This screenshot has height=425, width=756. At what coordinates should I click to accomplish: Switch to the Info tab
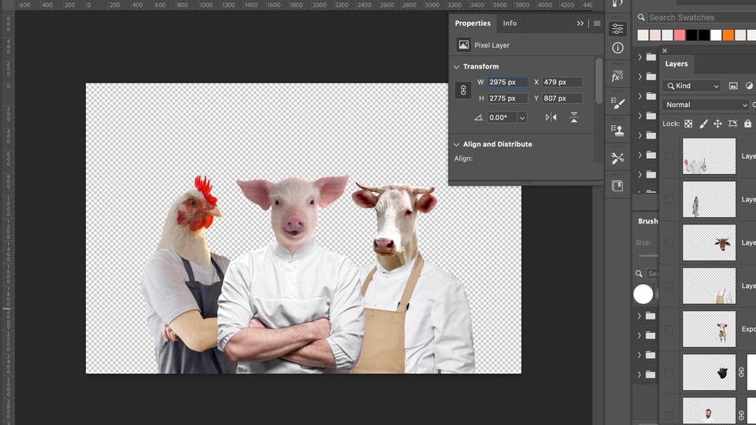pos(510,23)
